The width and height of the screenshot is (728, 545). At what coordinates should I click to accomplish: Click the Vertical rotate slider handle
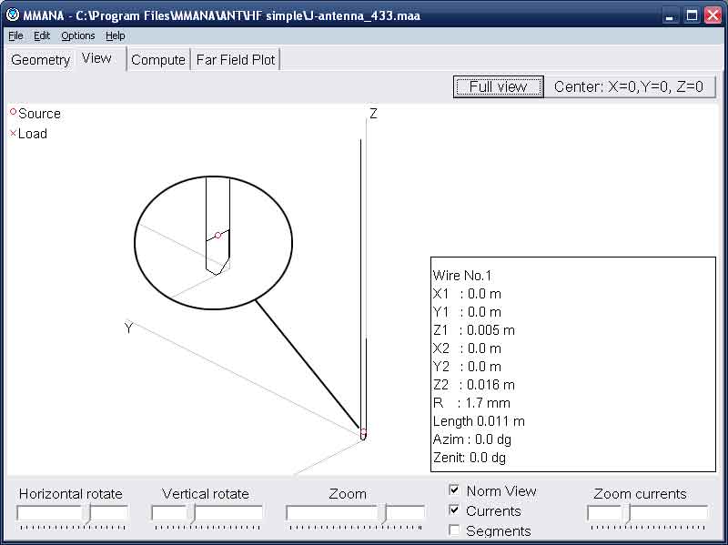[192, 514]
